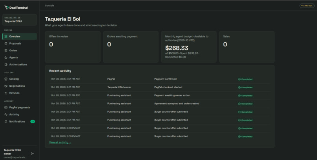Open the Proposals page
This screenshot has width=317, height=160.
[20, 43]
